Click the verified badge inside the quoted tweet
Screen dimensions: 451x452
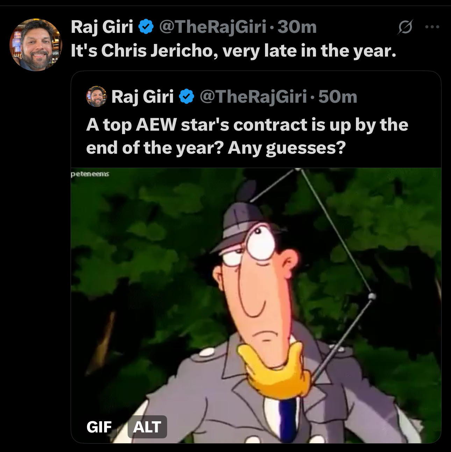(187, 97)
